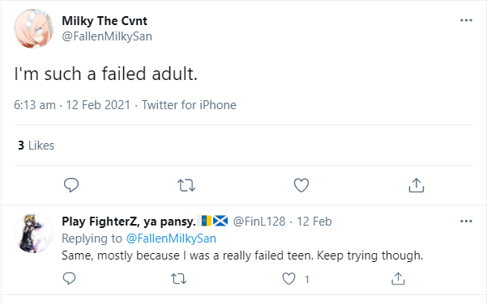491x304 pixels.
Task: Open more options menu on FinL128's reply
Action: tap(466, 222)
